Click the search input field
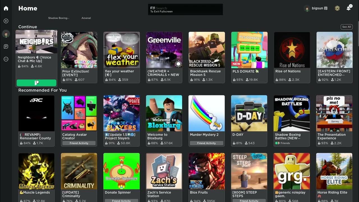The image size is (359, 202). pyautogui.click(x=185, y=9)
